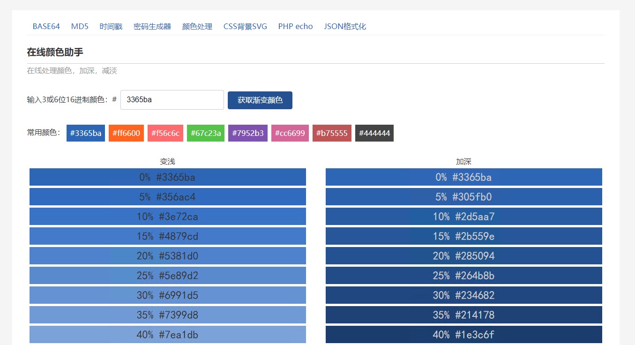The width and height of the screenshot is (635, 345).
Task: Open the 时间戳 timestamp tool
Action: click(x=111, y=26)
